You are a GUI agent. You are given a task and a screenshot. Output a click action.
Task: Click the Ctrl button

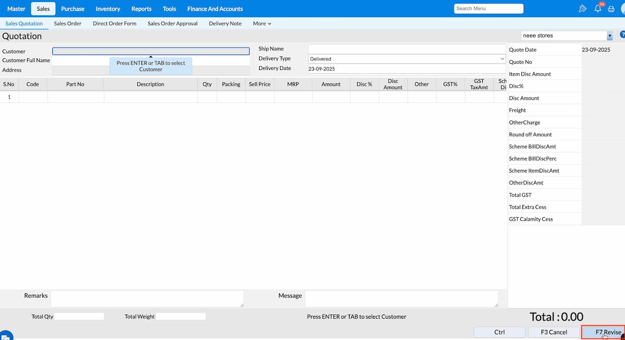499,332
